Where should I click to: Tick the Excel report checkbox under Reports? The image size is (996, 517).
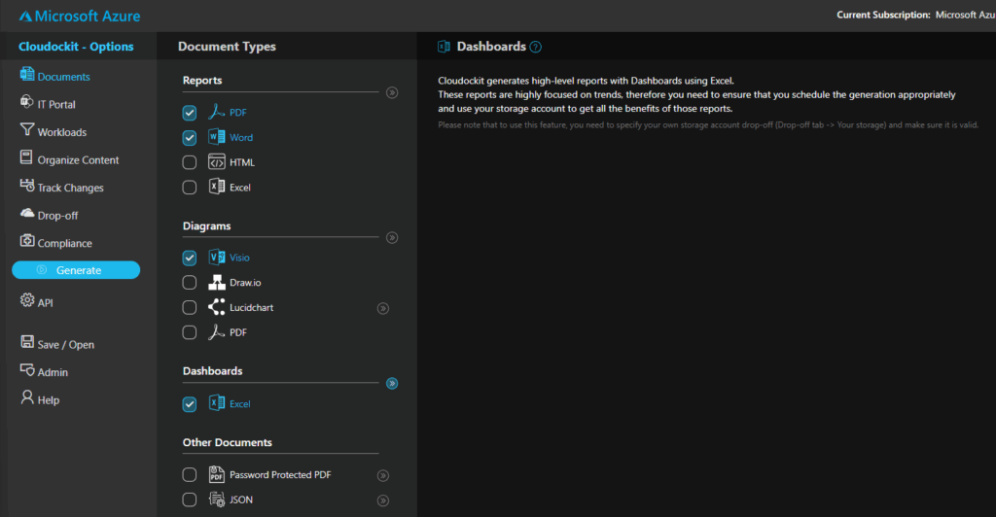pyautogui.click(x=190, y=188)
